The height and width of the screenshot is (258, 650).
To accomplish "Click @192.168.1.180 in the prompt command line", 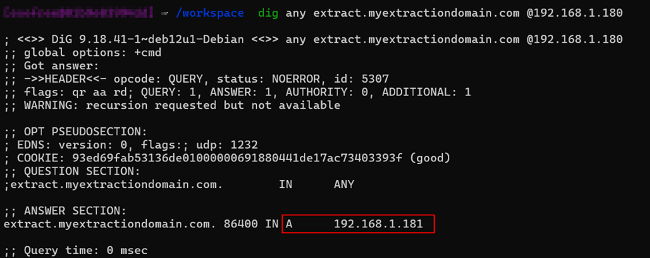I will click(x=575, y=13).
